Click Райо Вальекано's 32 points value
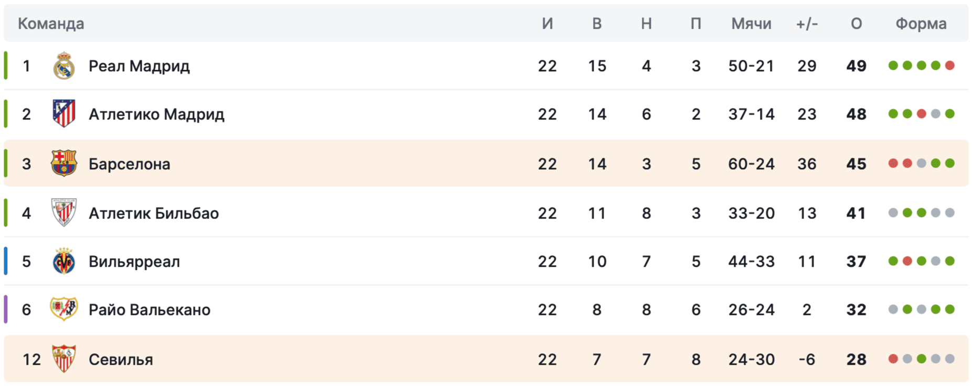This screenshot has height=390, width=972. tap(856, 310)
